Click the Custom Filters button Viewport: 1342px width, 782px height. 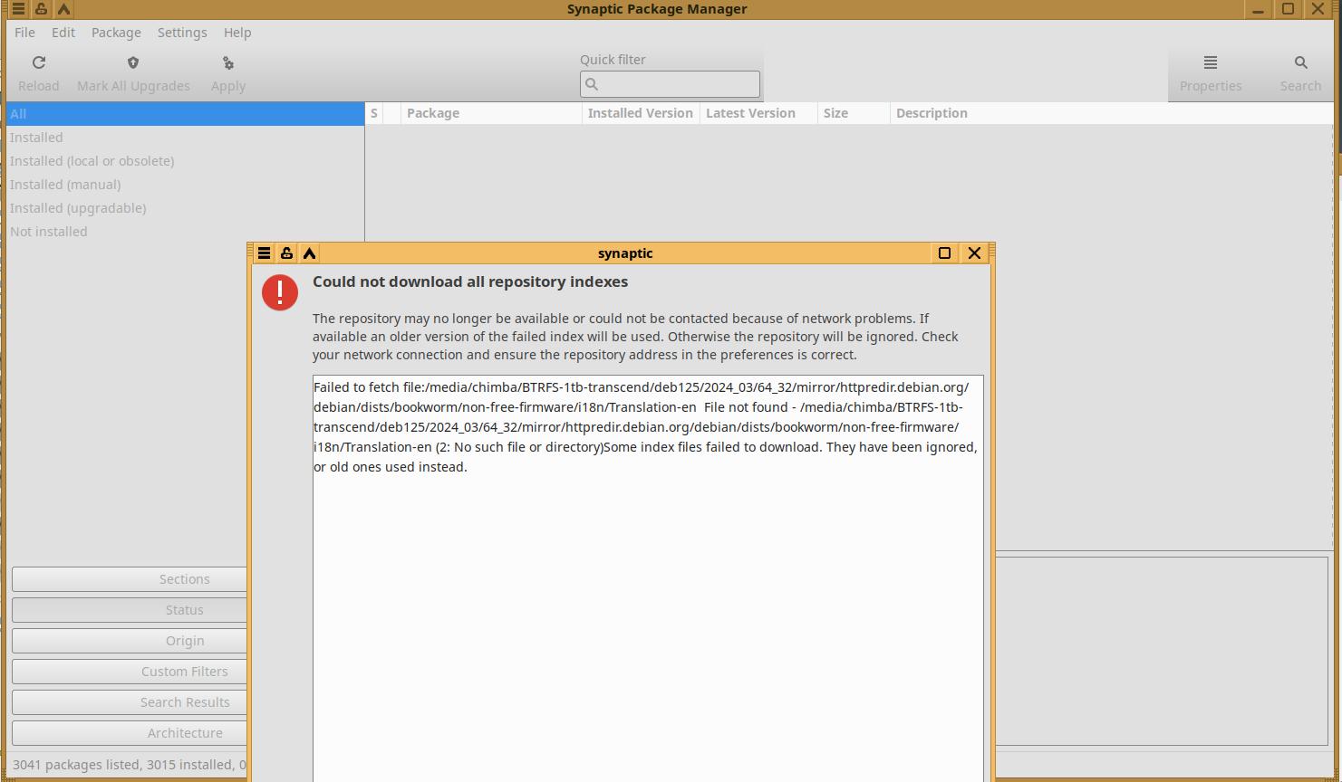pyautogui.click(x=130, y=672)
